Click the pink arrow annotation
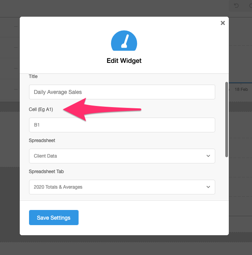Screen dimensions: 252x255 coord(102,109)
